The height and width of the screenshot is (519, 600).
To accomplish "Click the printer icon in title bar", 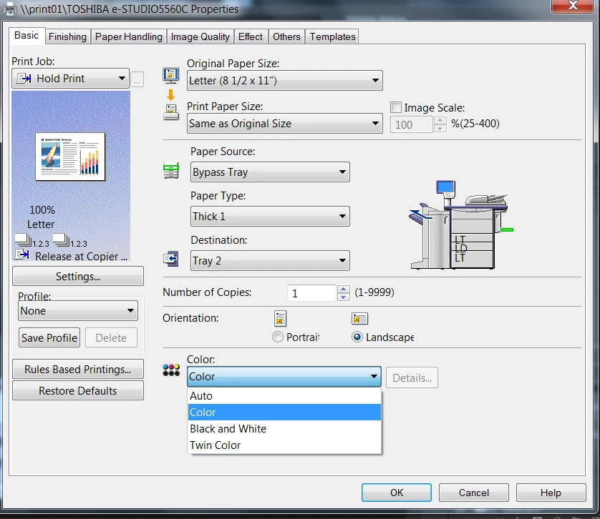I will click(x=9, y=9).
